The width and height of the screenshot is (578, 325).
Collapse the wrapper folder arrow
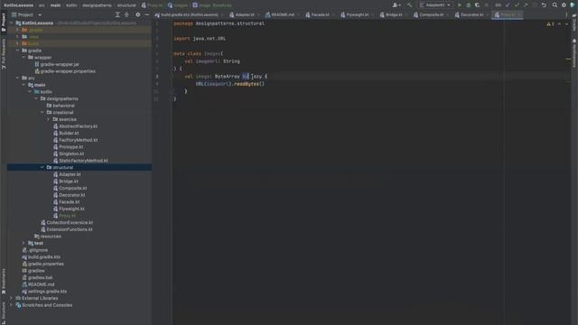[x=23, y=58]
